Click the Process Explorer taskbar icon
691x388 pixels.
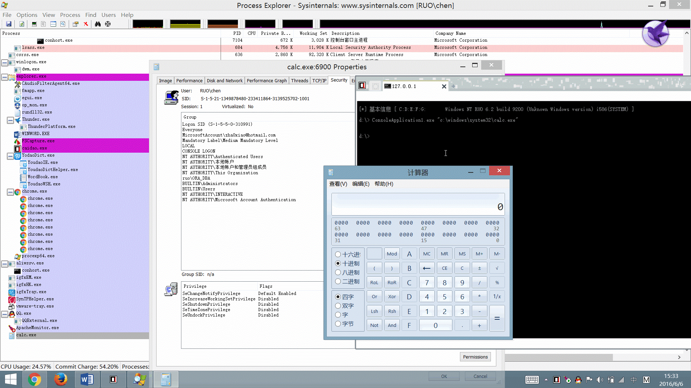click(140, 379)
